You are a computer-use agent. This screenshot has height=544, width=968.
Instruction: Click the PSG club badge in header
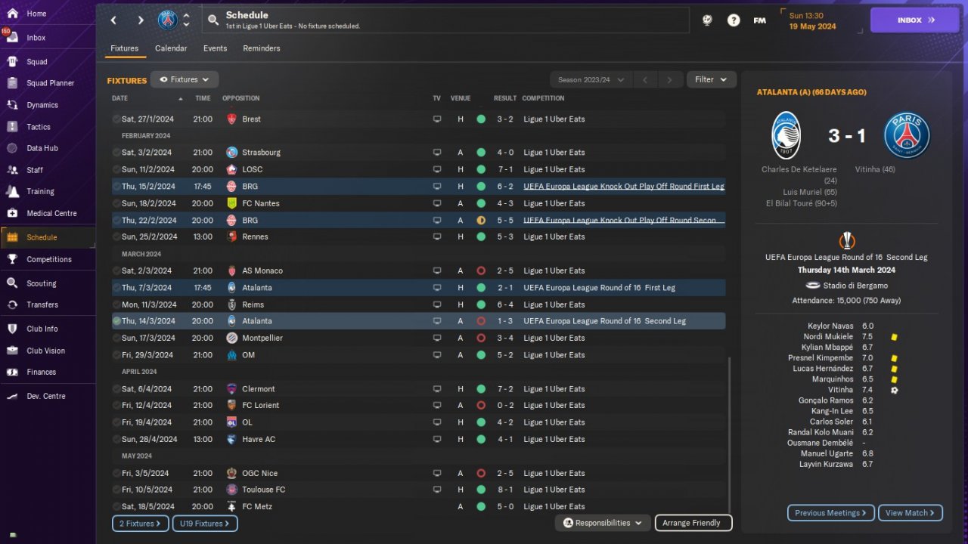(x=168, y=20)
